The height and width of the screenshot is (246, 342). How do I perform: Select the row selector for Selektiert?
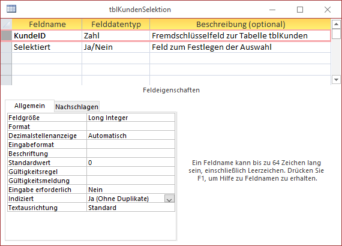click(7, 47)
